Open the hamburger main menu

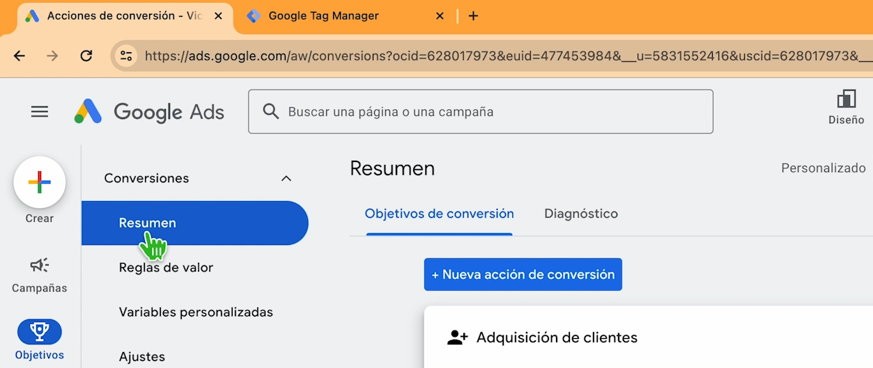[40, 111]
